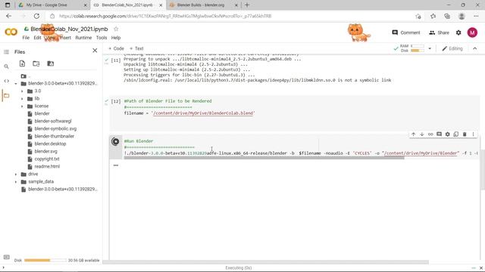The image size is (485, 272).
Task: Select blender-thumbnailer file
Action: point(54,136)
